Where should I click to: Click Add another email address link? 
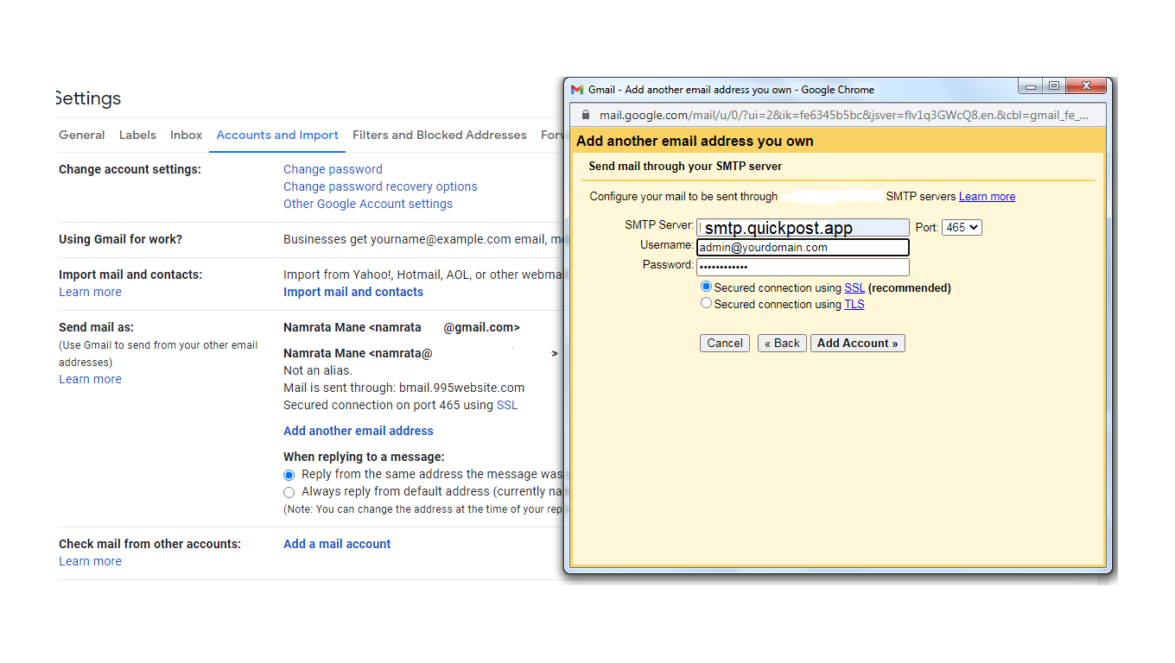359,431
